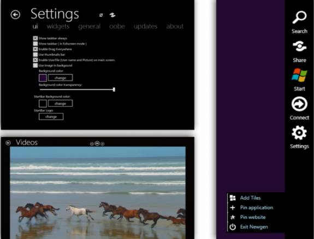Click the 'Background color transparency' label

pyautogui.click(x=60, y=85)
